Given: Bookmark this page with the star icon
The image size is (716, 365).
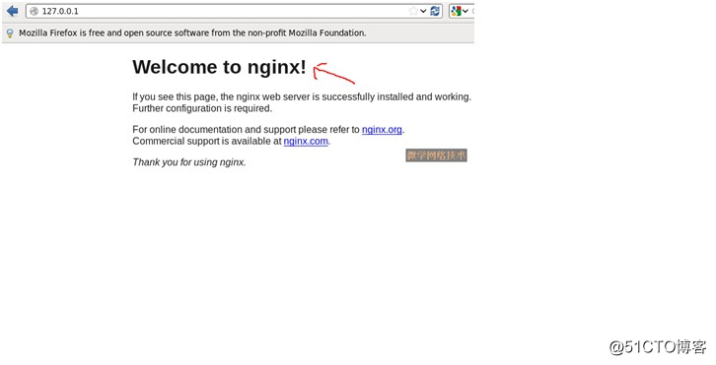Looking at the screenshot, I should click(x=413, y=11).
